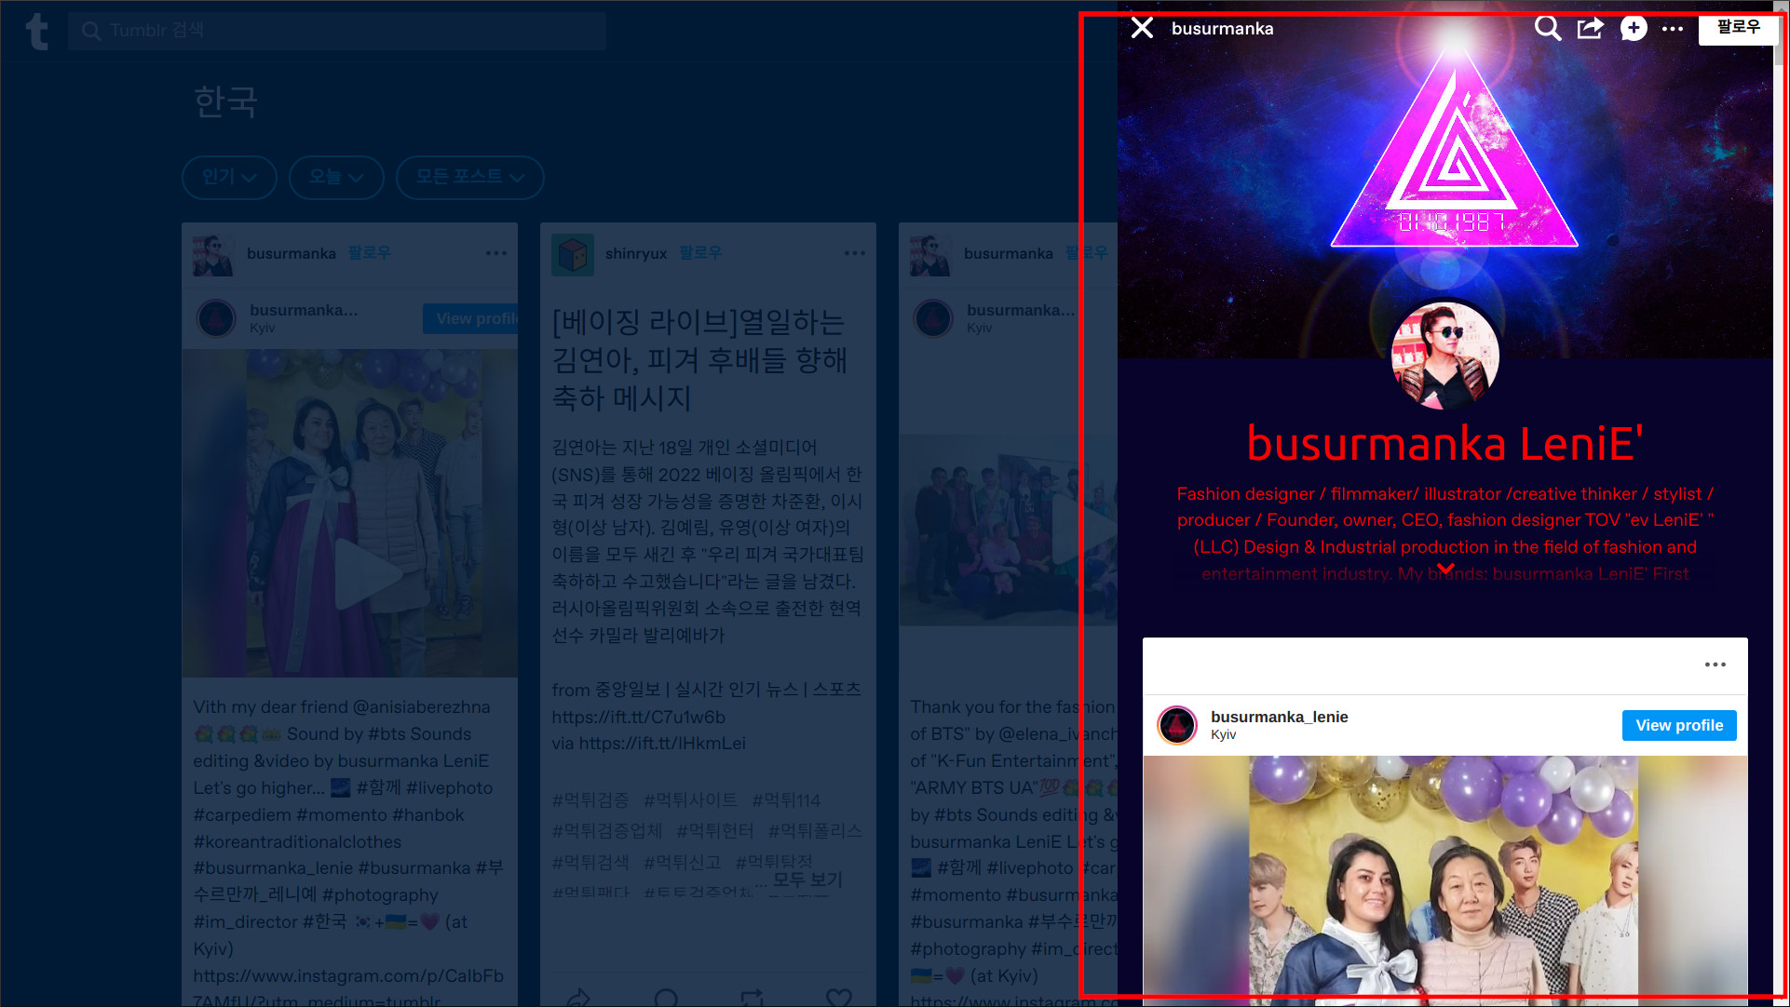Open the 베이징 라이브 post headline
This screenshot has width=1790, height=1007.
click(699, 359)
